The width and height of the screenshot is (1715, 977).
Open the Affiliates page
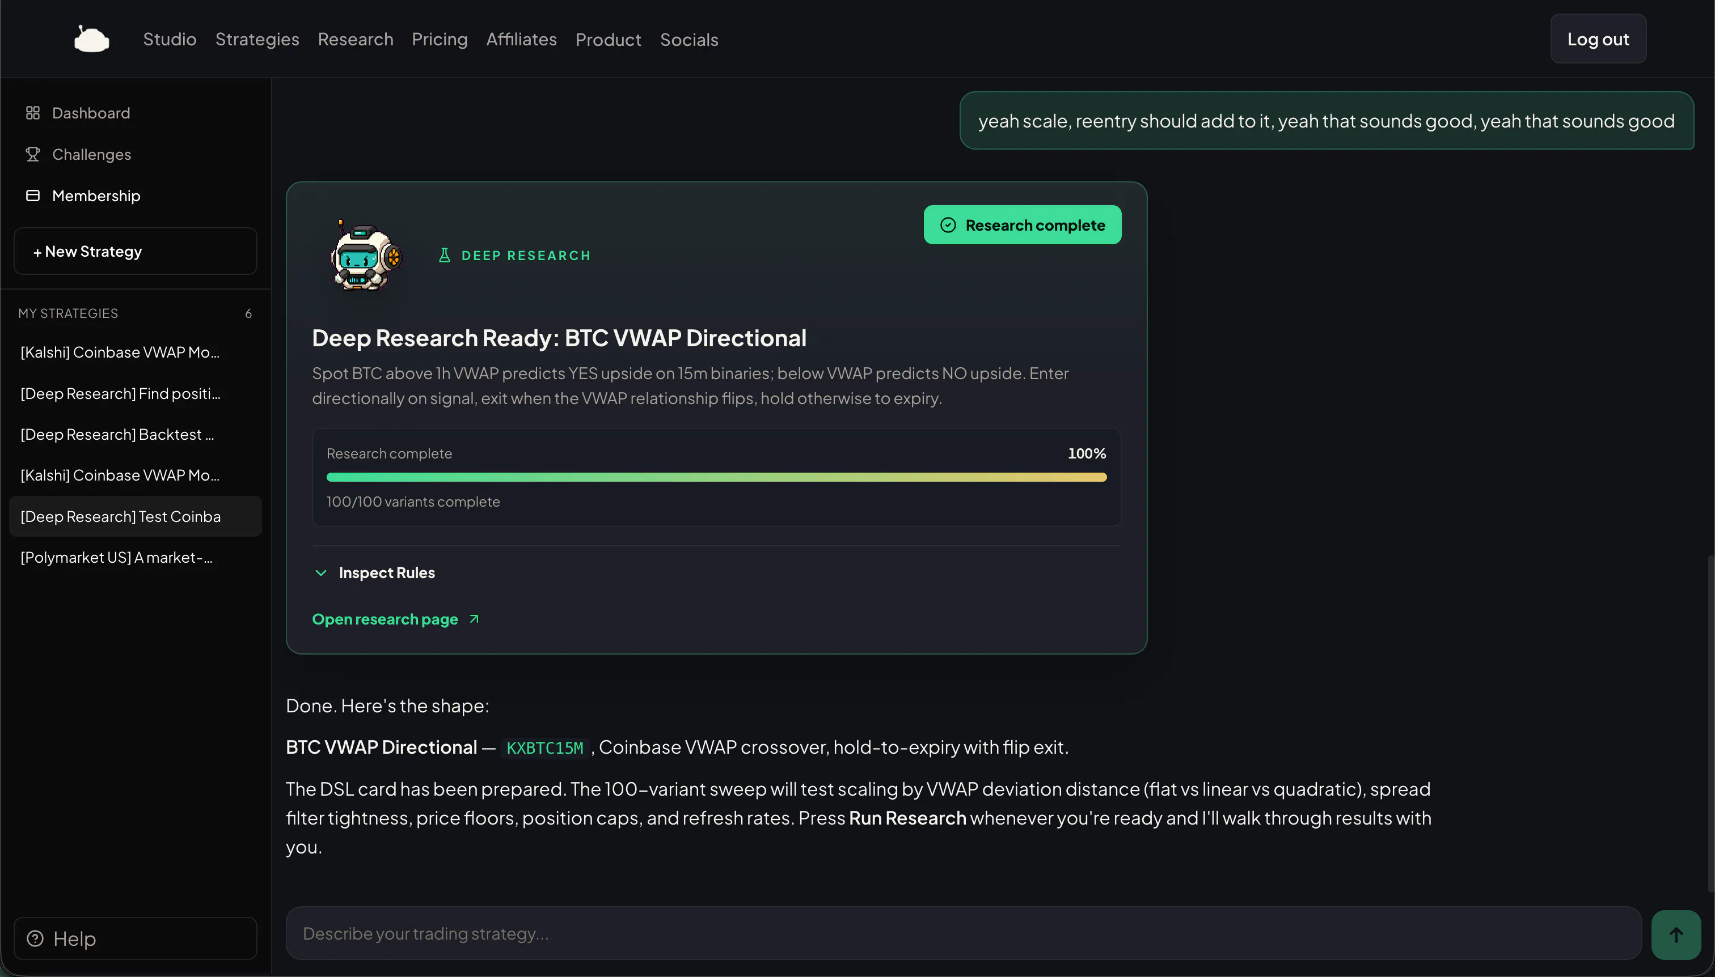point(521,40)
